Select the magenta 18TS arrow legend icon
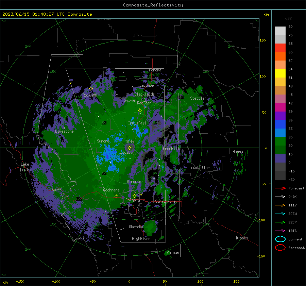This screenshot has width=306, height=286. pos(280,231)
